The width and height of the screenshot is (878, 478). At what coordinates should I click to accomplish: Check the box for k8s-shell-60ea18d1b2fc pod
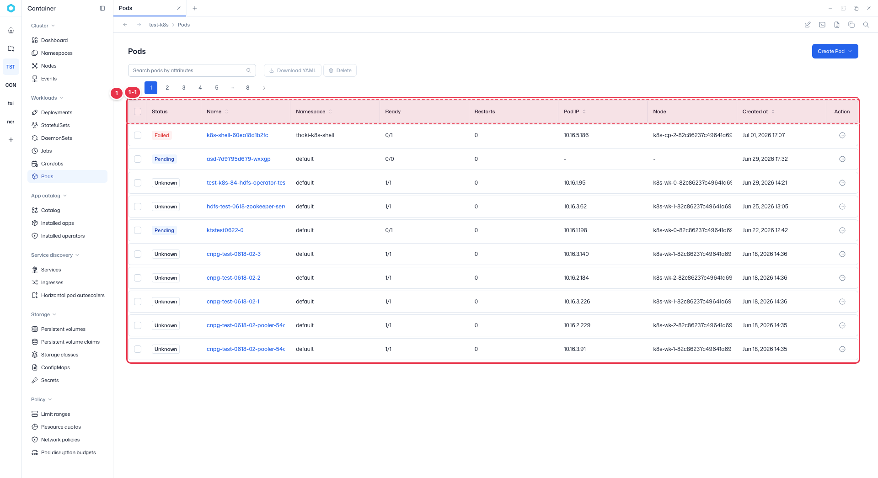(138, 135)
